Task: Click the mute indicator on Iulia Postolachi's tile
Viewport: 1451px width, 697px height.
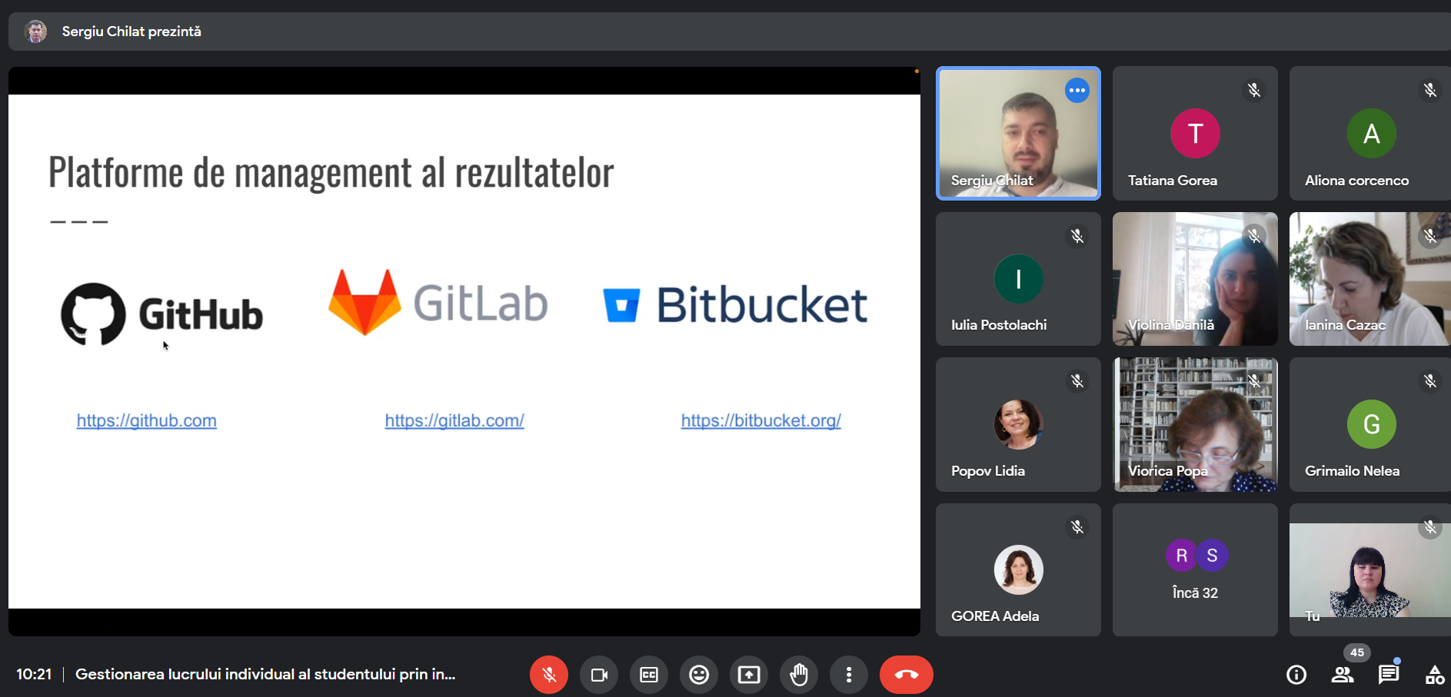Action: (x=1077, y=236)
